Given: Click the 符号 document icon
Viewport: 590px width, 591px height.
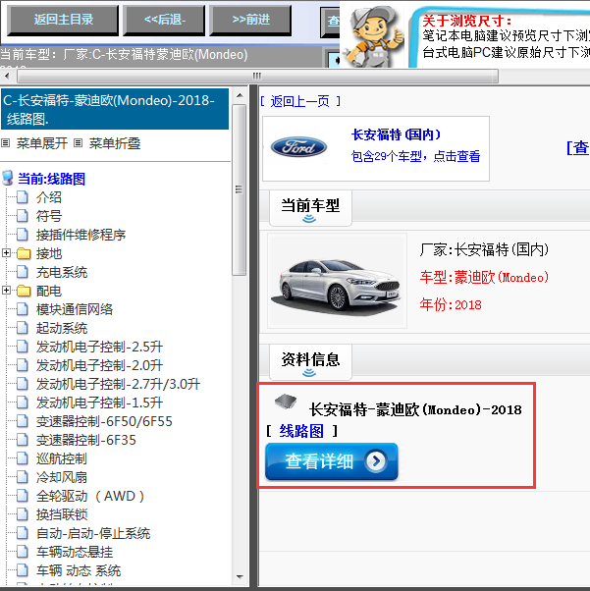Looking at the screenshot, I should 23,216.
